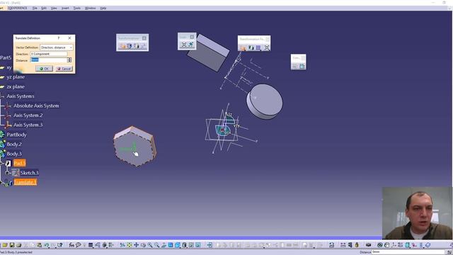Open the Insert menu
453x255 pixels.
(65, 8)
